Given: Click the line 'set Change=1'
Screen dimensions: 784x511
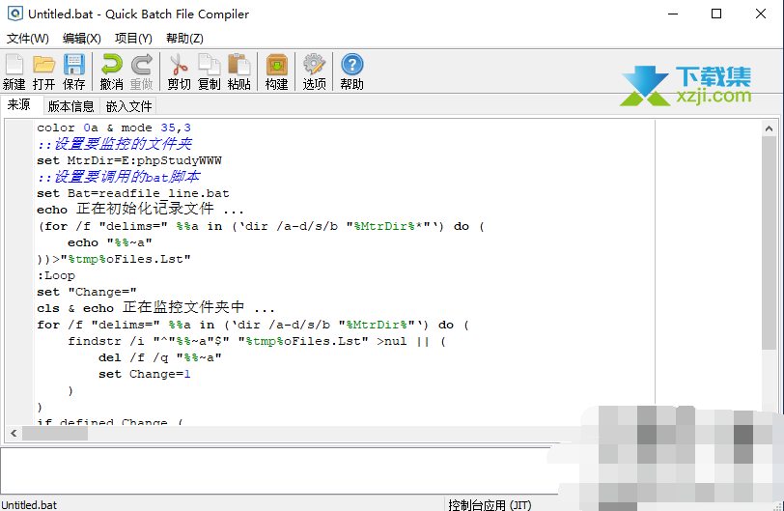Looking at the screenshot, I should coord(145,374).
